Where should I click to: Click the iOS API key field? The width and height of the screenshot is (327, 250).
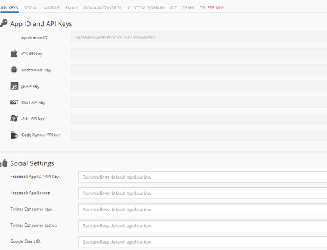[199, 53]
